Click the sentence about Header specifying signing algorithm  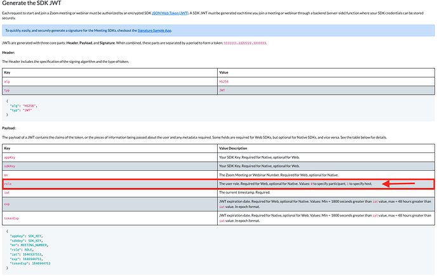click(x=65, y=62)
